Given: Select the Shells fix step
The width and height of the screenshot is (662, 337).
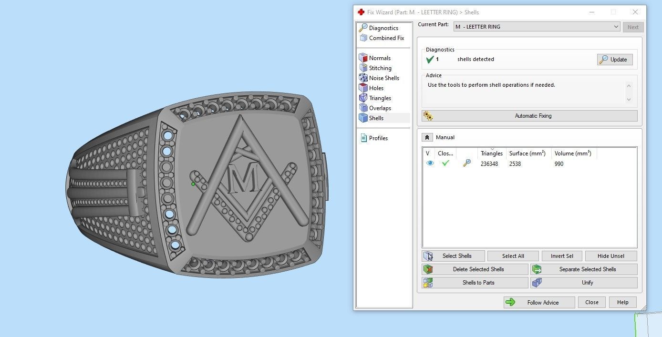Looking at the screenshot, I should point(376,118).
